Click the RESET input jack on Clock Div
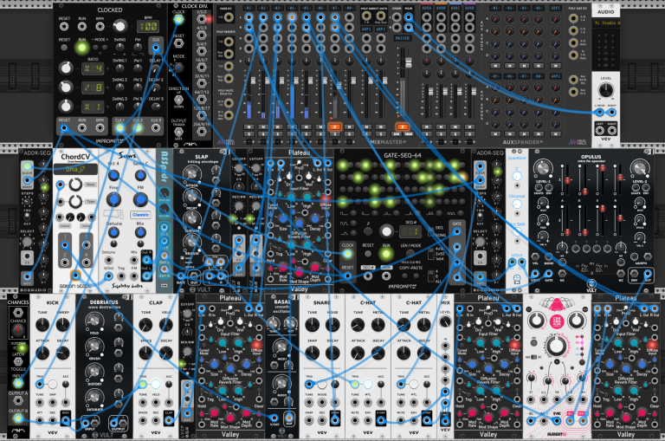 178,43
